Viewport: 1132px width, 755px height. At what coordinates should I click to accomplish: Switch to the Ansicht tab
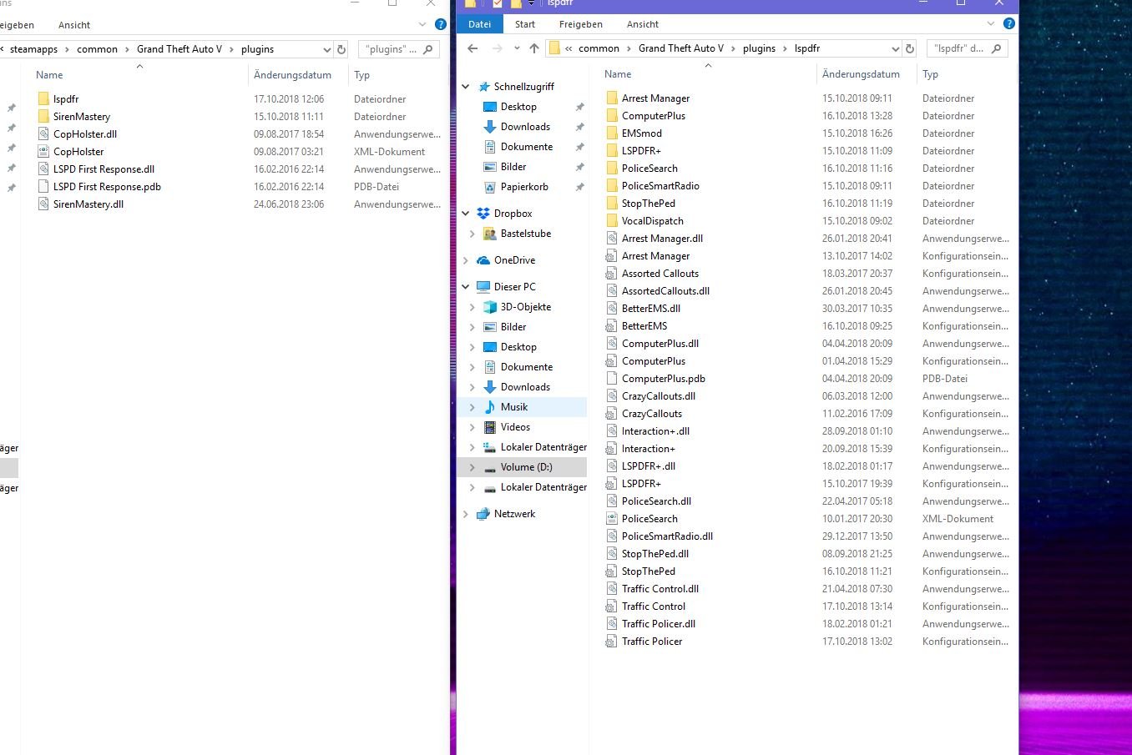tap(643, 24)
